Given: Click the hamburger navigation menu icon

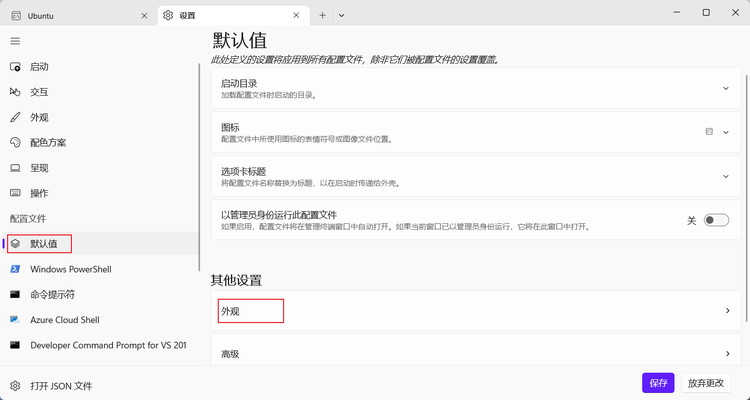Looking at the screenshot, I should [x=15, y=41].
